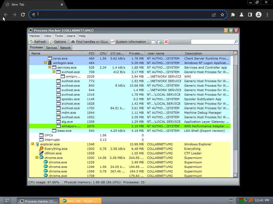
Task: Select the DPCs row
Action: pos(130,135)
